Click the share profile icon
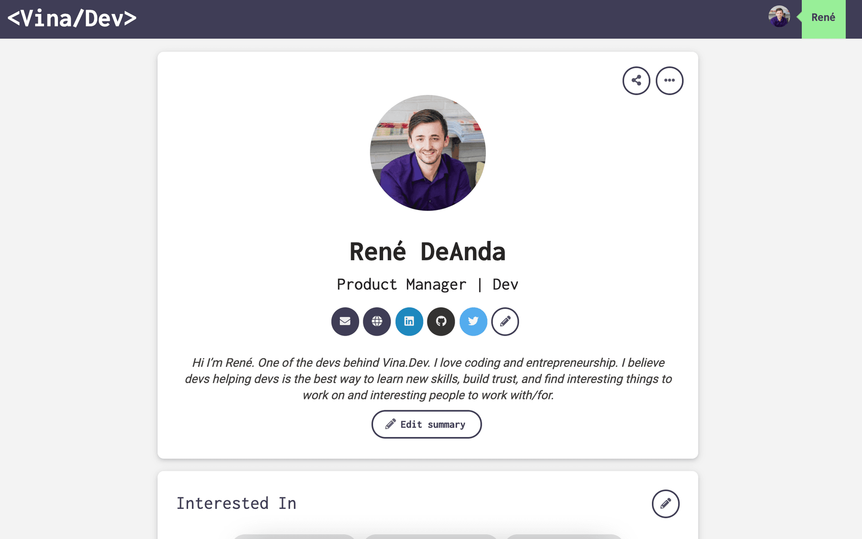Image resolution: width=862 pixels, height=539 pixels. tap(636, 80)
